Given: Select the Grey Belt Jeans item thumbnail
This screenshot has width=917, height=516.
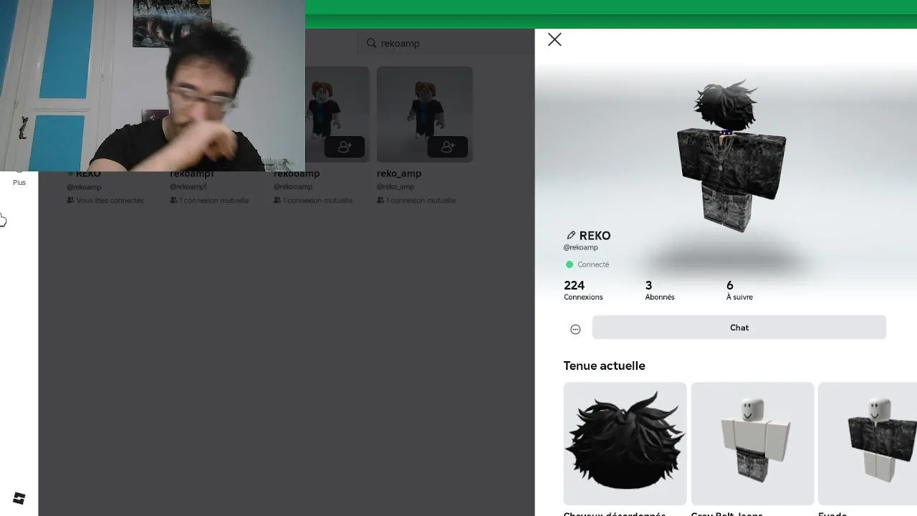Looking at the screenshot, I should [x=752, y=444].
